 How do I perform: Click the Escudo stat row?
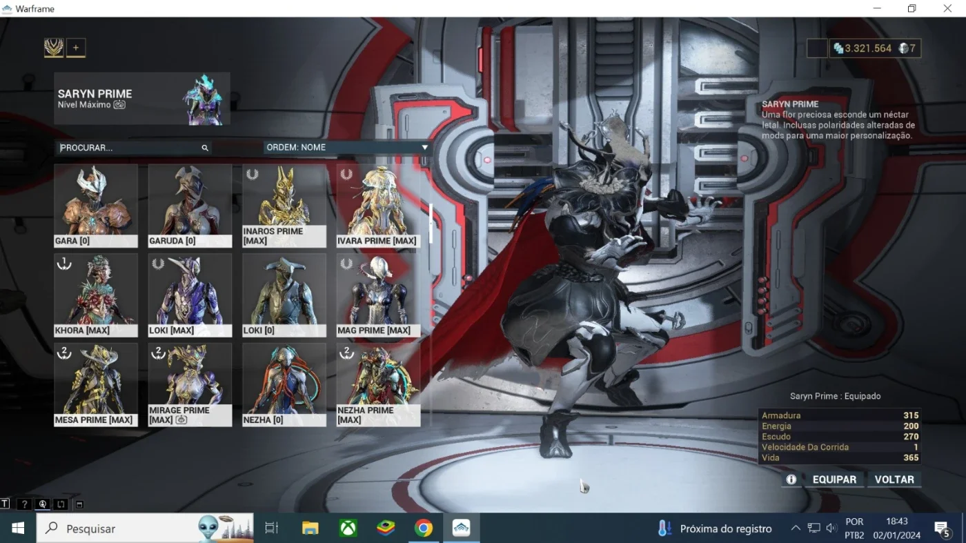(840, 437)
